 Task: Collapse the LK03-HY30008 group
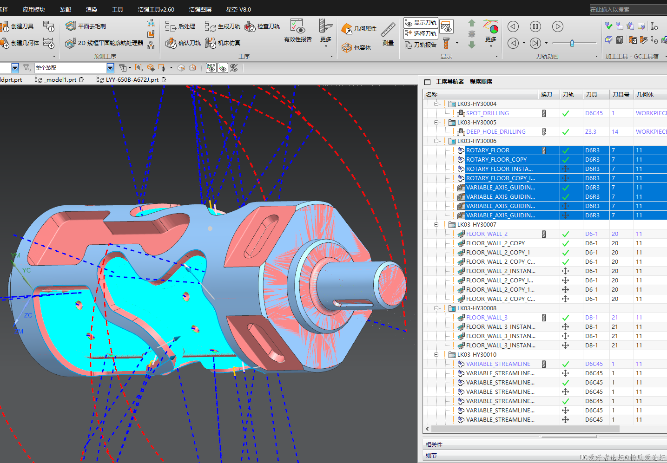click(436, 308)
